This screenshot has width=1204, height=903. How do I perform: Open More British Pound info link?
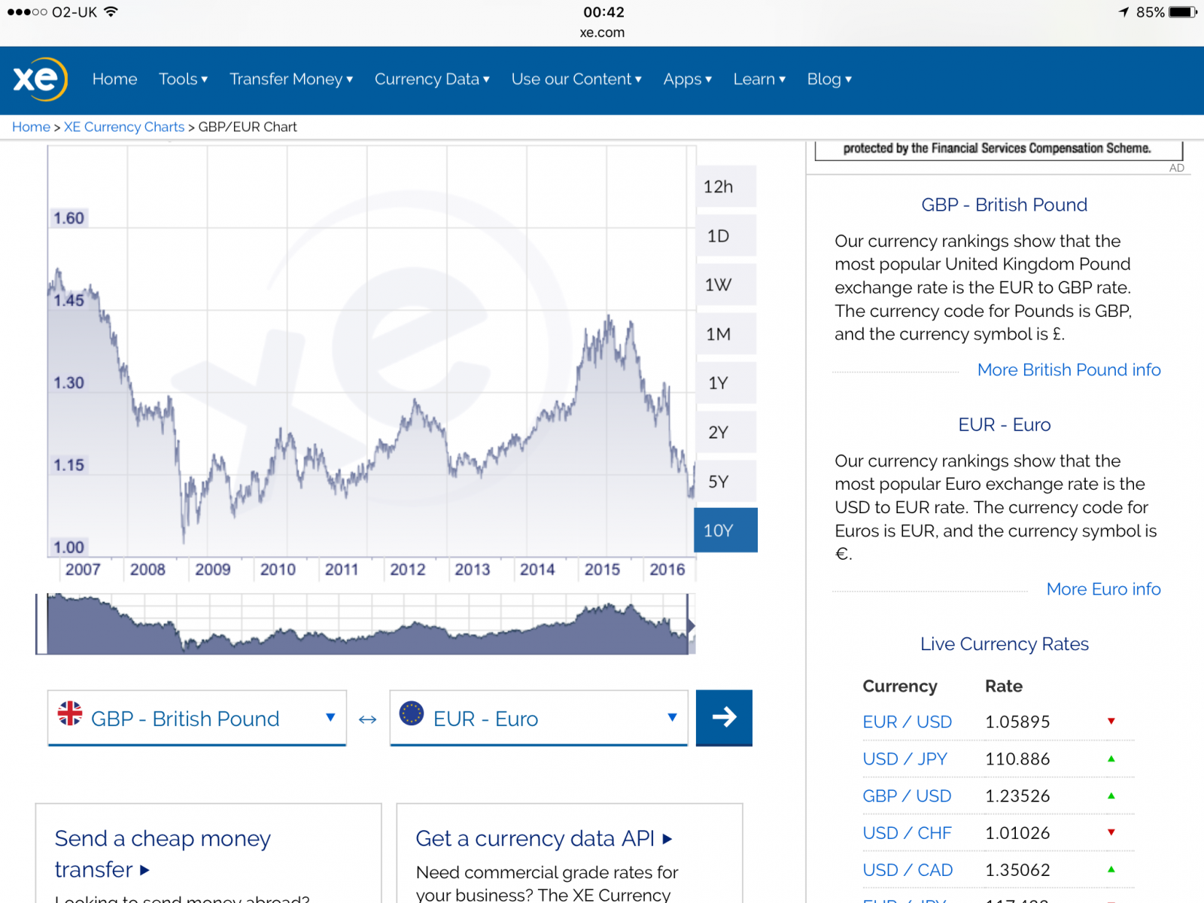point(1069,369)
